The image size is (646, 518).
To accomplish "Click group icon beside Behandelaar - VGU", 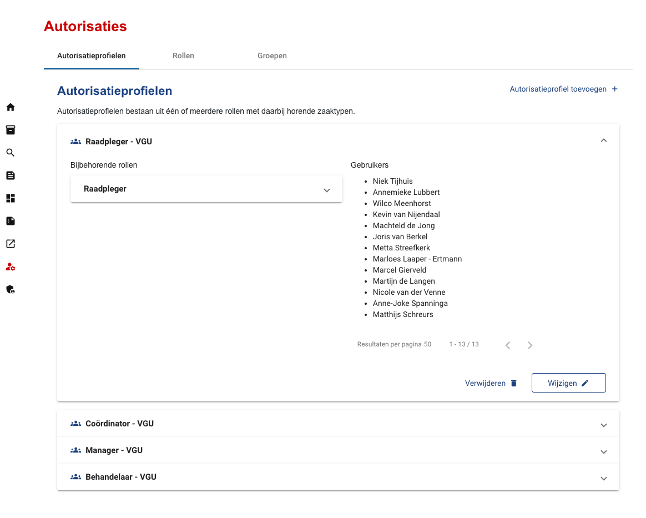I will (x=76, y=477).
